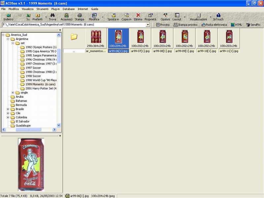Collapse the America_Sud tree node
This screenshot has width=264, height=198.
pyautogui.click(x=3, y=35)
